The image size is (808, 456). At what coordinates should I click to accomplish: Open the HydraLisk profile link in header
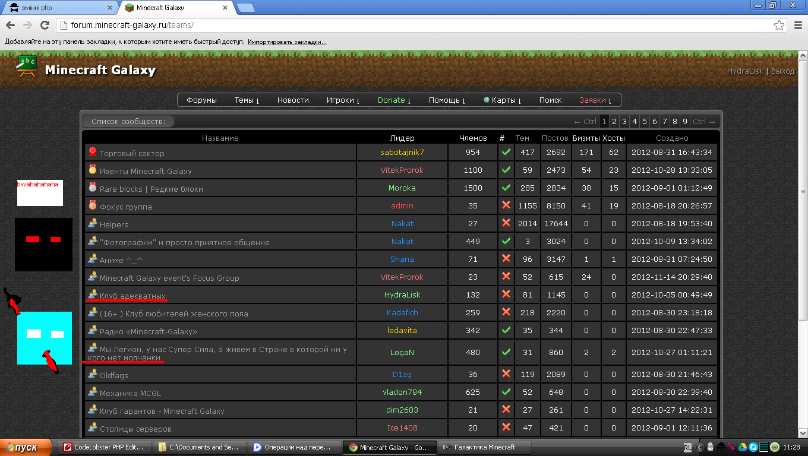click(x=745, y=71)
